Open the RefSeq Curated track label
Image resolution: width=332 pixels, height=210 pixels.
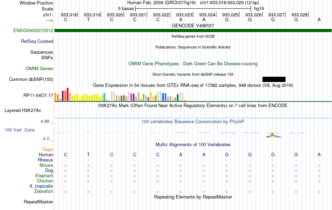(37, 42)
